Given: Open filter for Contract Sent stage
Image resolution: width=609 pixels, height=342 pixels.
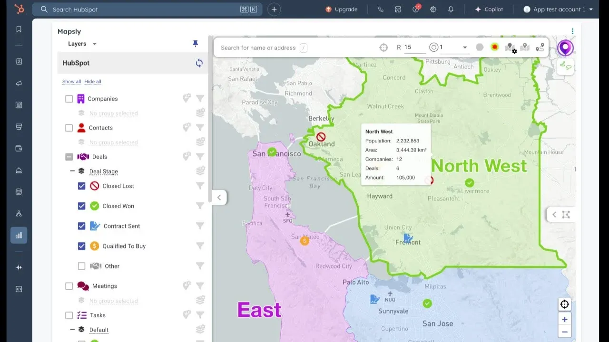Looking at the screenshot, I should (x=200, y=226).
